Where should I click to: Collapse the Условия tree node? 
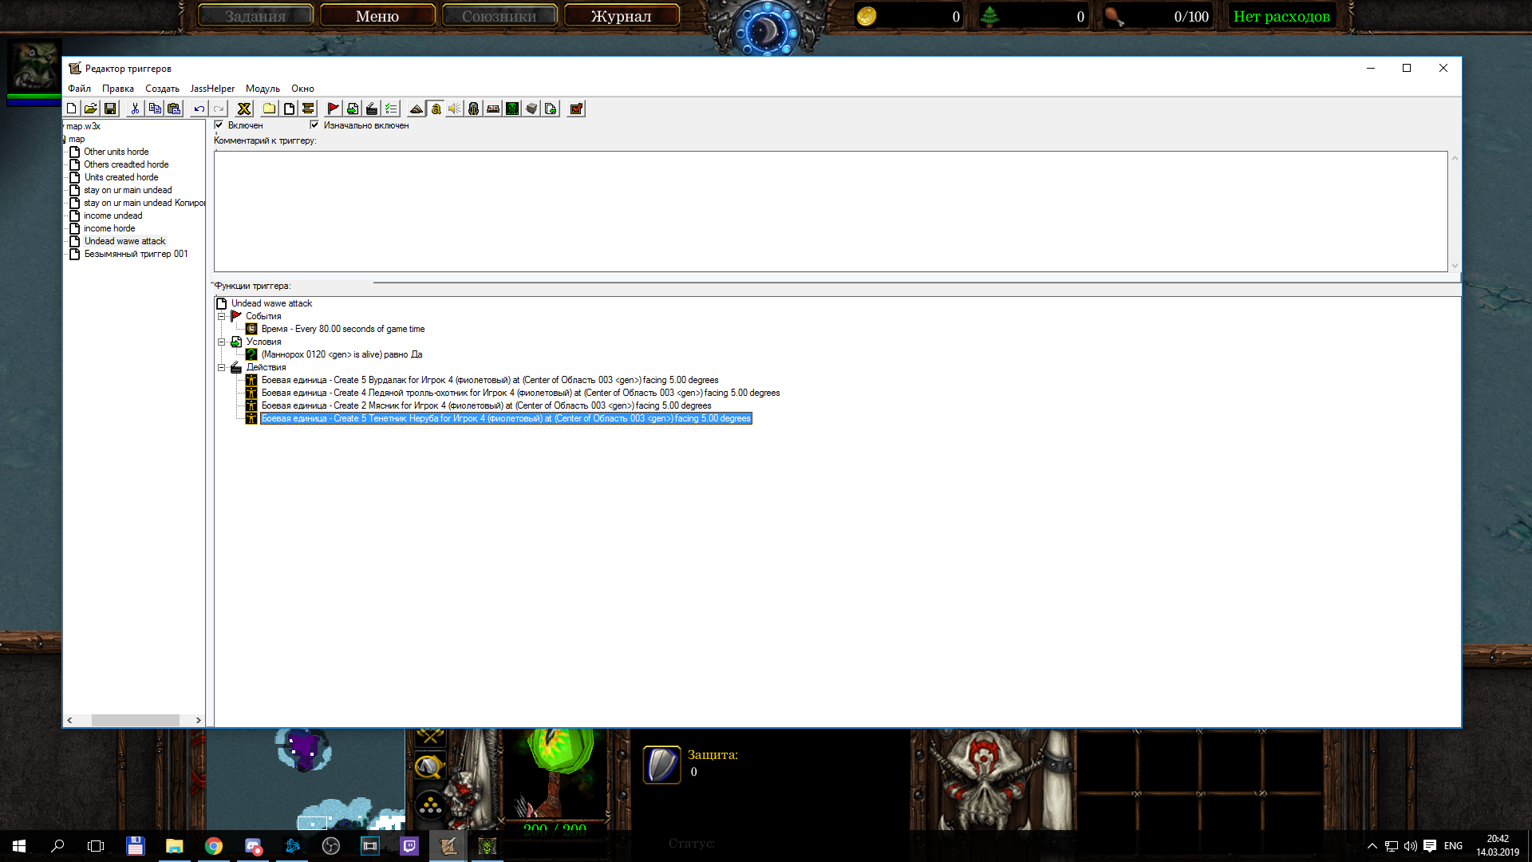click(x=222, y=342)
